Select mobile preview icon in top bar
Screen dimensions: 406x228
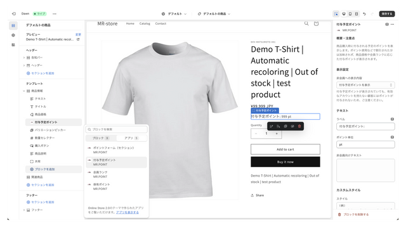click(x=350, y=14)
